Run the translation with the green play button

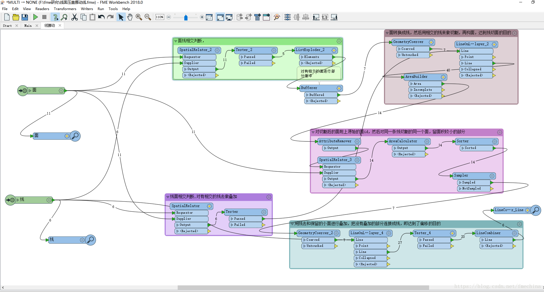(x=35, y=17)
